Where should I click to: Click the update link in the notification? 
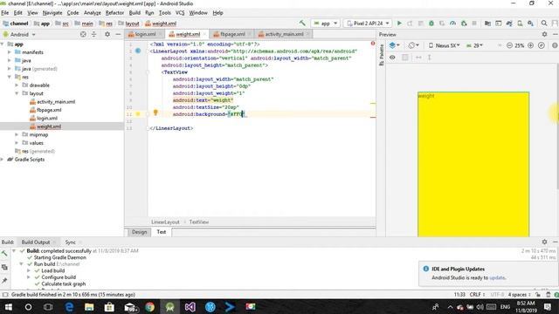[497, 277]
